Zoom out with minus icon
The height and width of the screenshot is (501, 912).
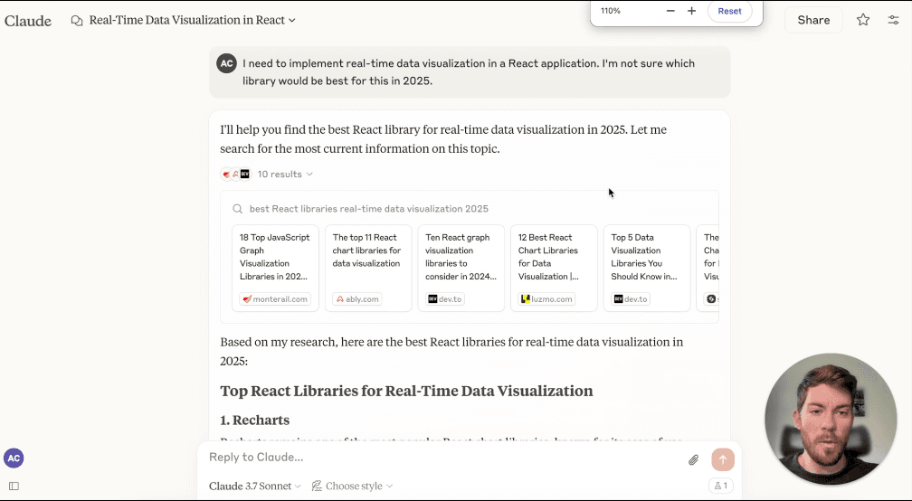point(670,11)
